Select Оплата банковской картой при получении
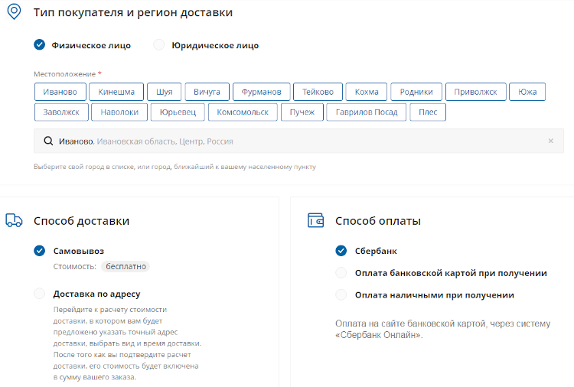This screenshot has height=387, width=574. [341, 273]
